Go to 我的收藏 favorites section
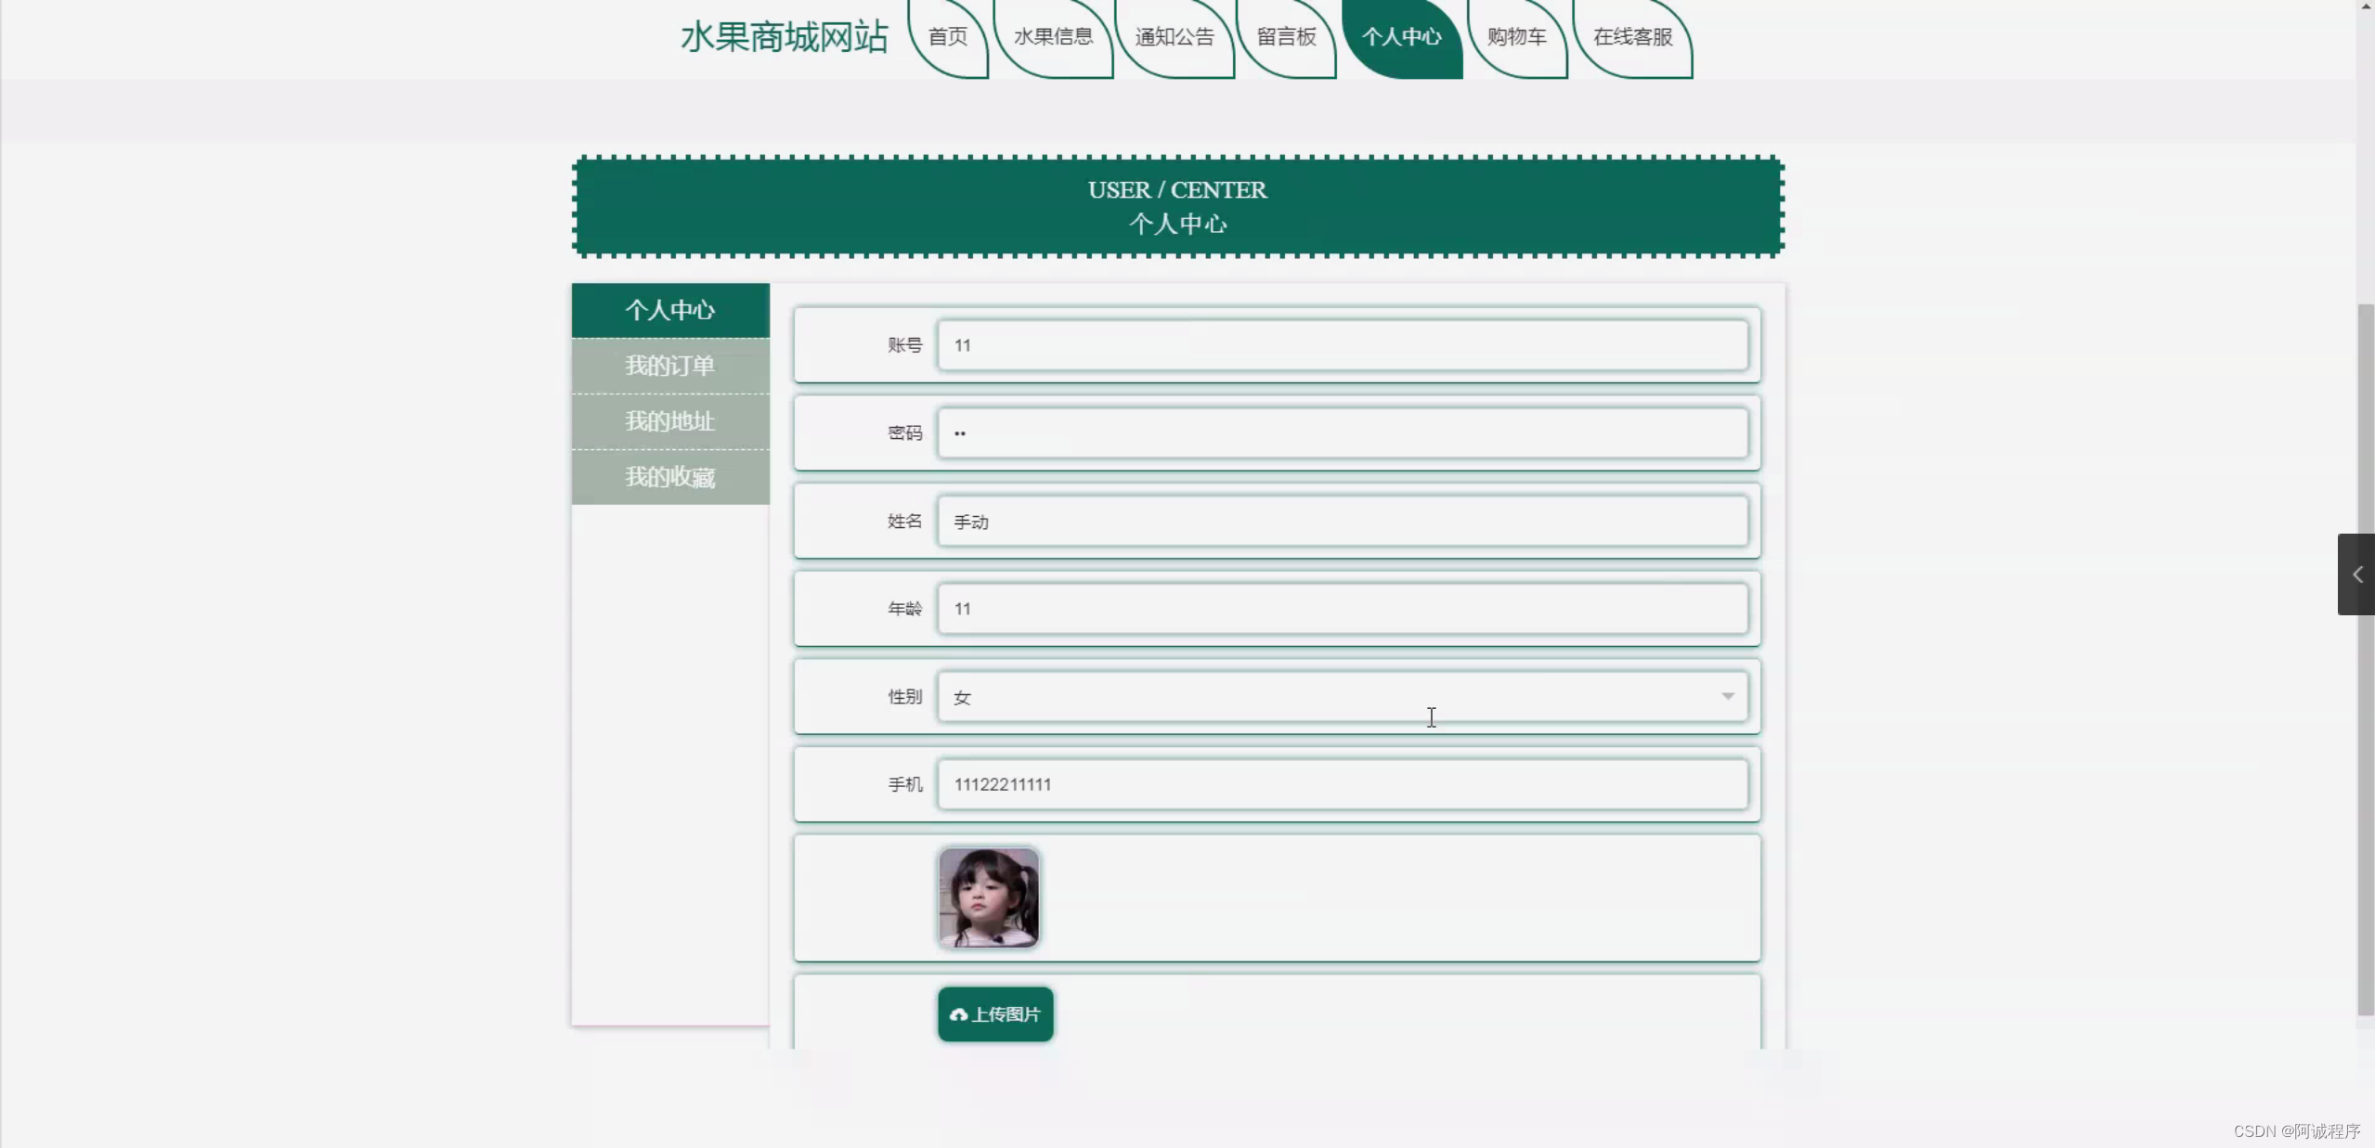The width and height of the screenshot is (2375, 1148). coord(669,476)
